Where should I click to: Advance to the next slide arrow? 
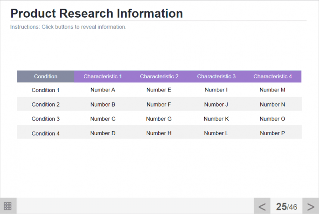pos(310,206)
